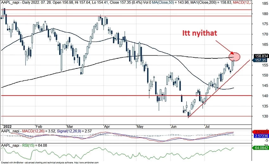The image size is (269, 164).
Task: Click the MACD value label 3.52103
Action: point(261,132)
